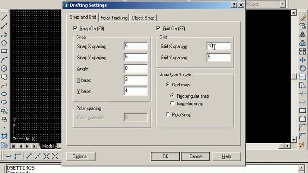Viewport: 308px width, 173px height.
Task: Select the PolarSnap radio button
Action: pos(167,114)
